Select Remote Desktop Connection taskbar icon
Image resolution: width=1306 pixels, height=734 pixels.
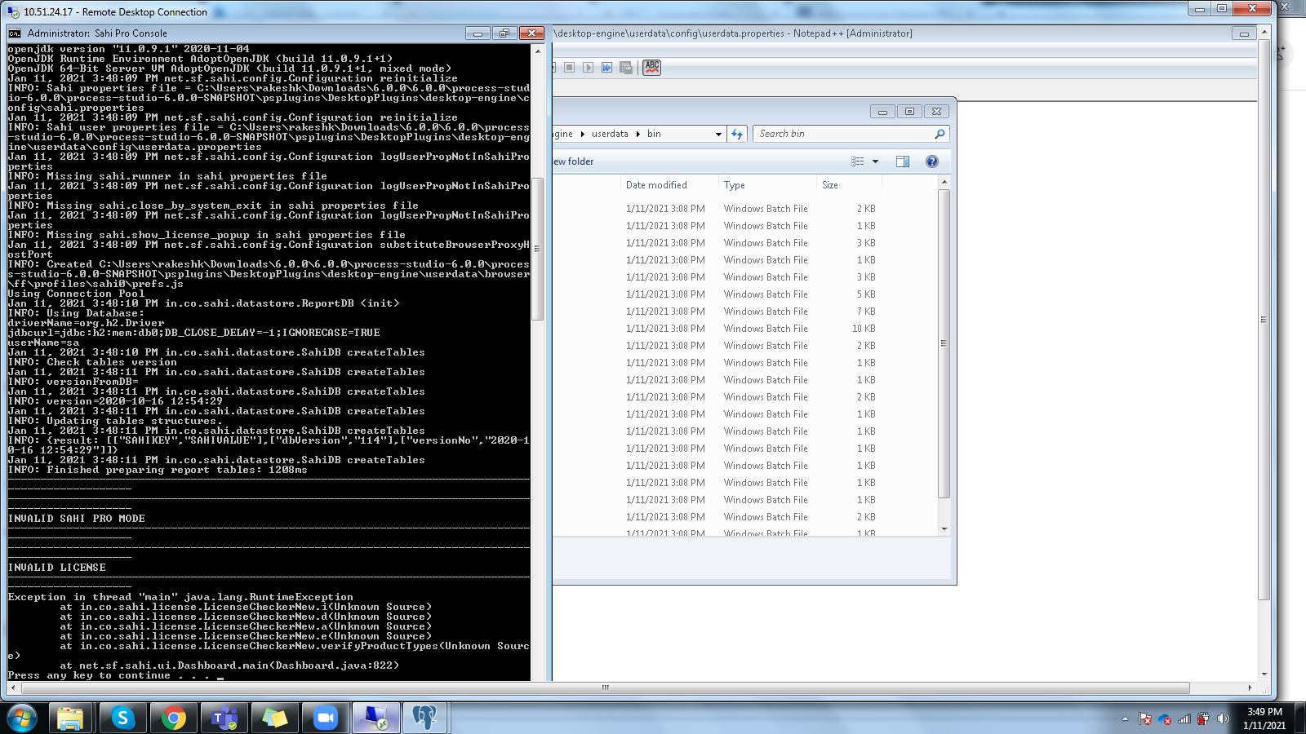(375, 718)
